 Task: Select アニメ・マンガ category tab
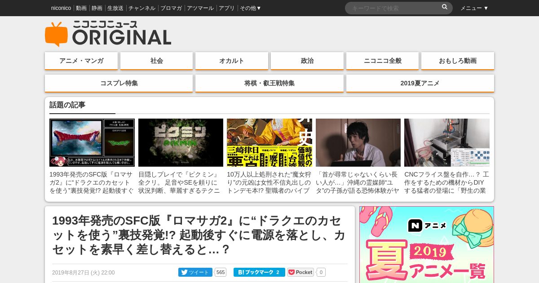(x=81, y=61)
